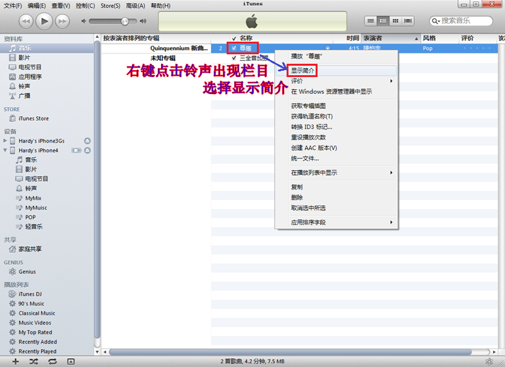
Task: Open the 查看(V) menu
Action: pyautogui.click(x=61, y=6)
